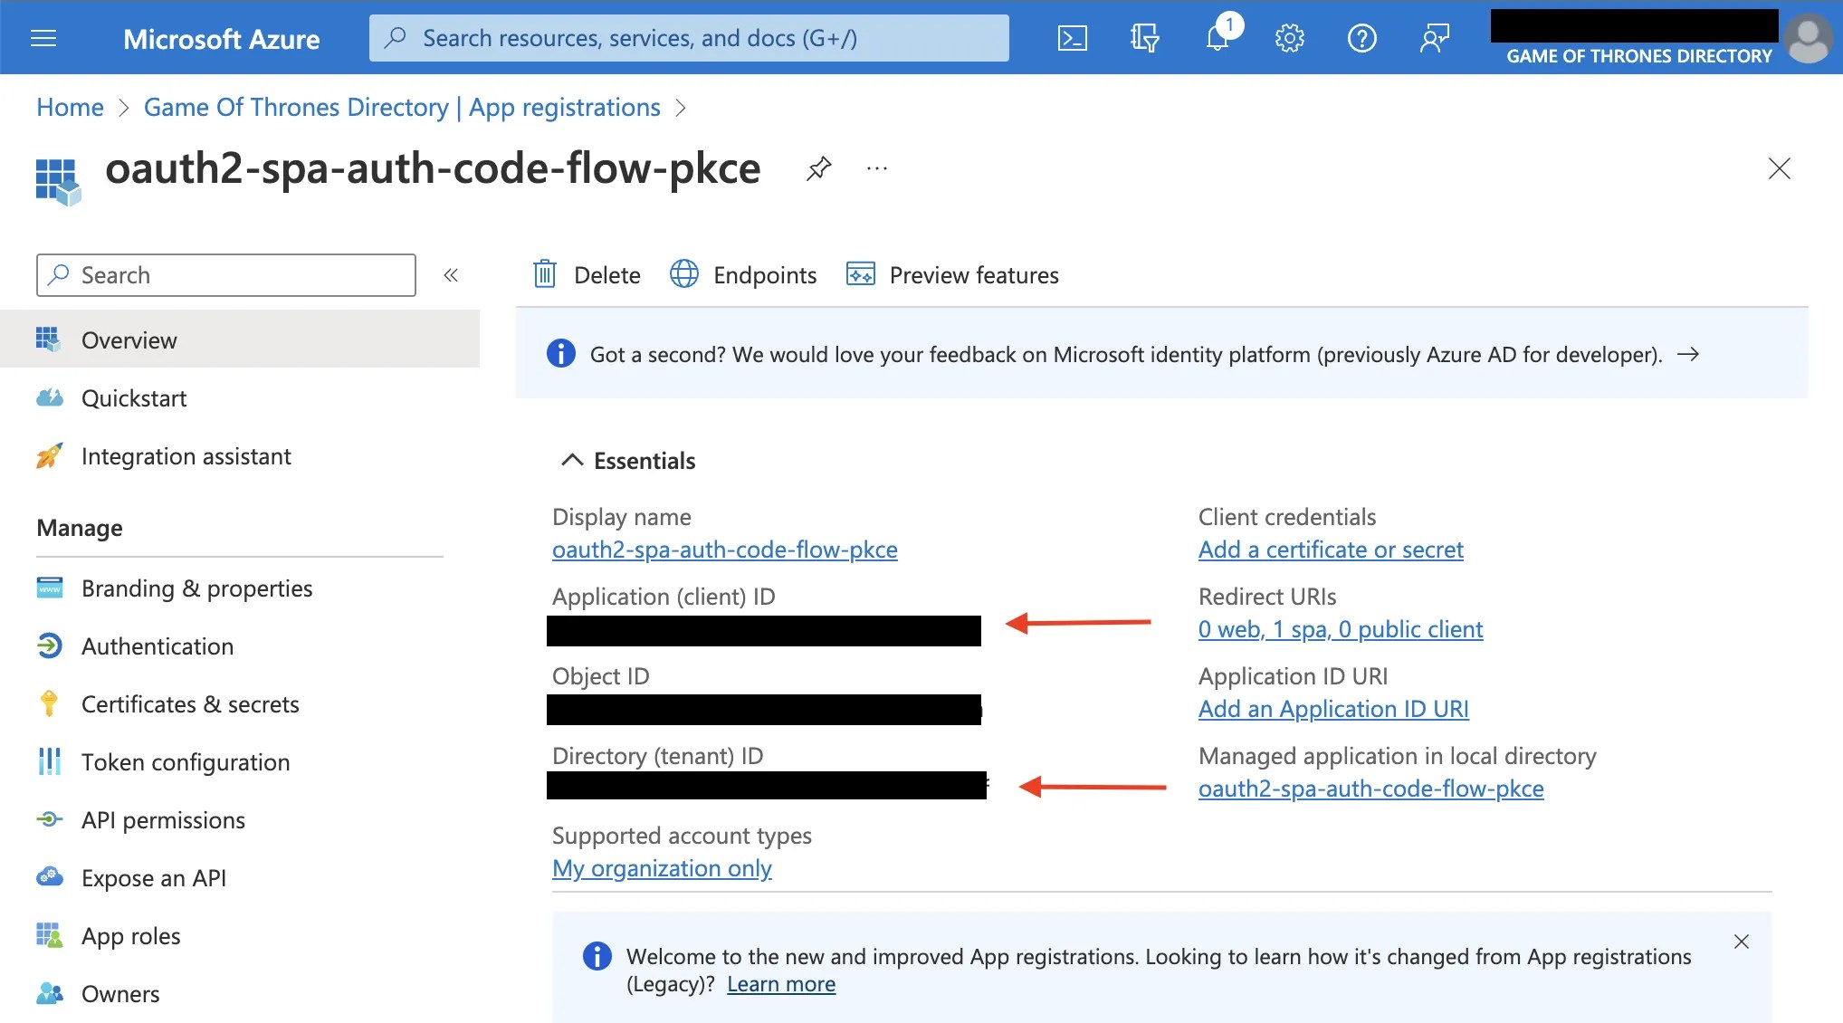Open the notifications bell
Viewport: 1843px width, 1023px height.
[1219, 36]
